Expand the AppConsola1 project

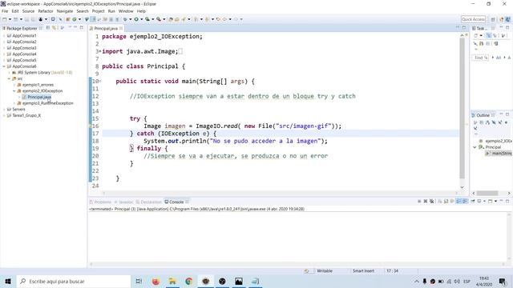[4, 35]
